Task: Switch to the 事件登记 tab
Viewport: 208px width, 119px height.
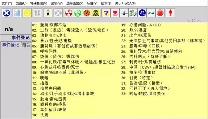Action: coord(11,45)
